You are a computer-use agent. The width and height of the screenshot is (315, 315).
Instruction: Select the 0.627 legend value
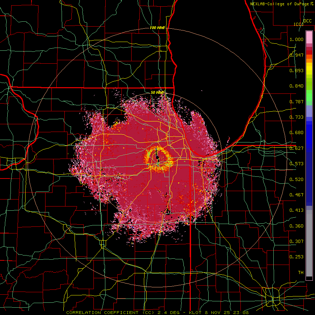click(x=296, y=148)
